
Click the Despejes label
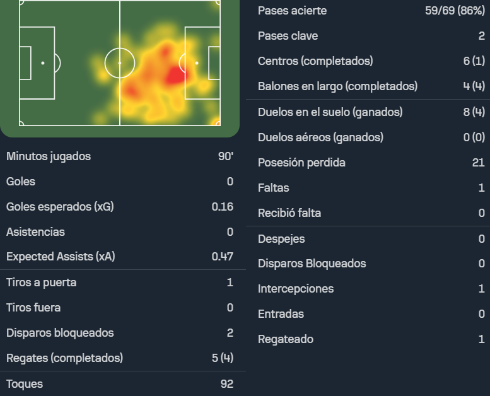pos(281,239)
